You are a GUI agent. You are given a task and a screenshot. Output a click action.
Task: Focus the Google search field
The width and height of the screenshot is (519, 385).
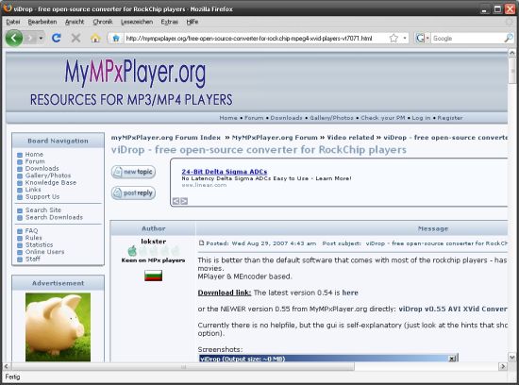click(x=467, y=39)
